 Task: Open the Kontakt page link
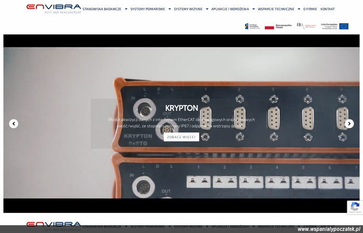(328, 9)
